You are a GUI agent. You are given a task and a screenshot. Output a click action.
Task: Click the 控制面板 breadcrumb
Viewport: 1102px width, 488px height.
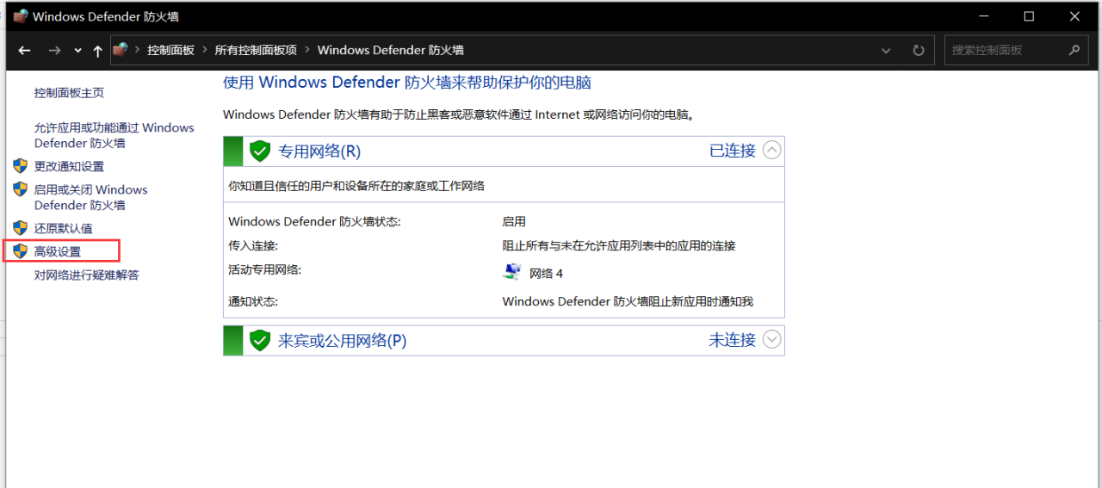[x=170, y=50]
